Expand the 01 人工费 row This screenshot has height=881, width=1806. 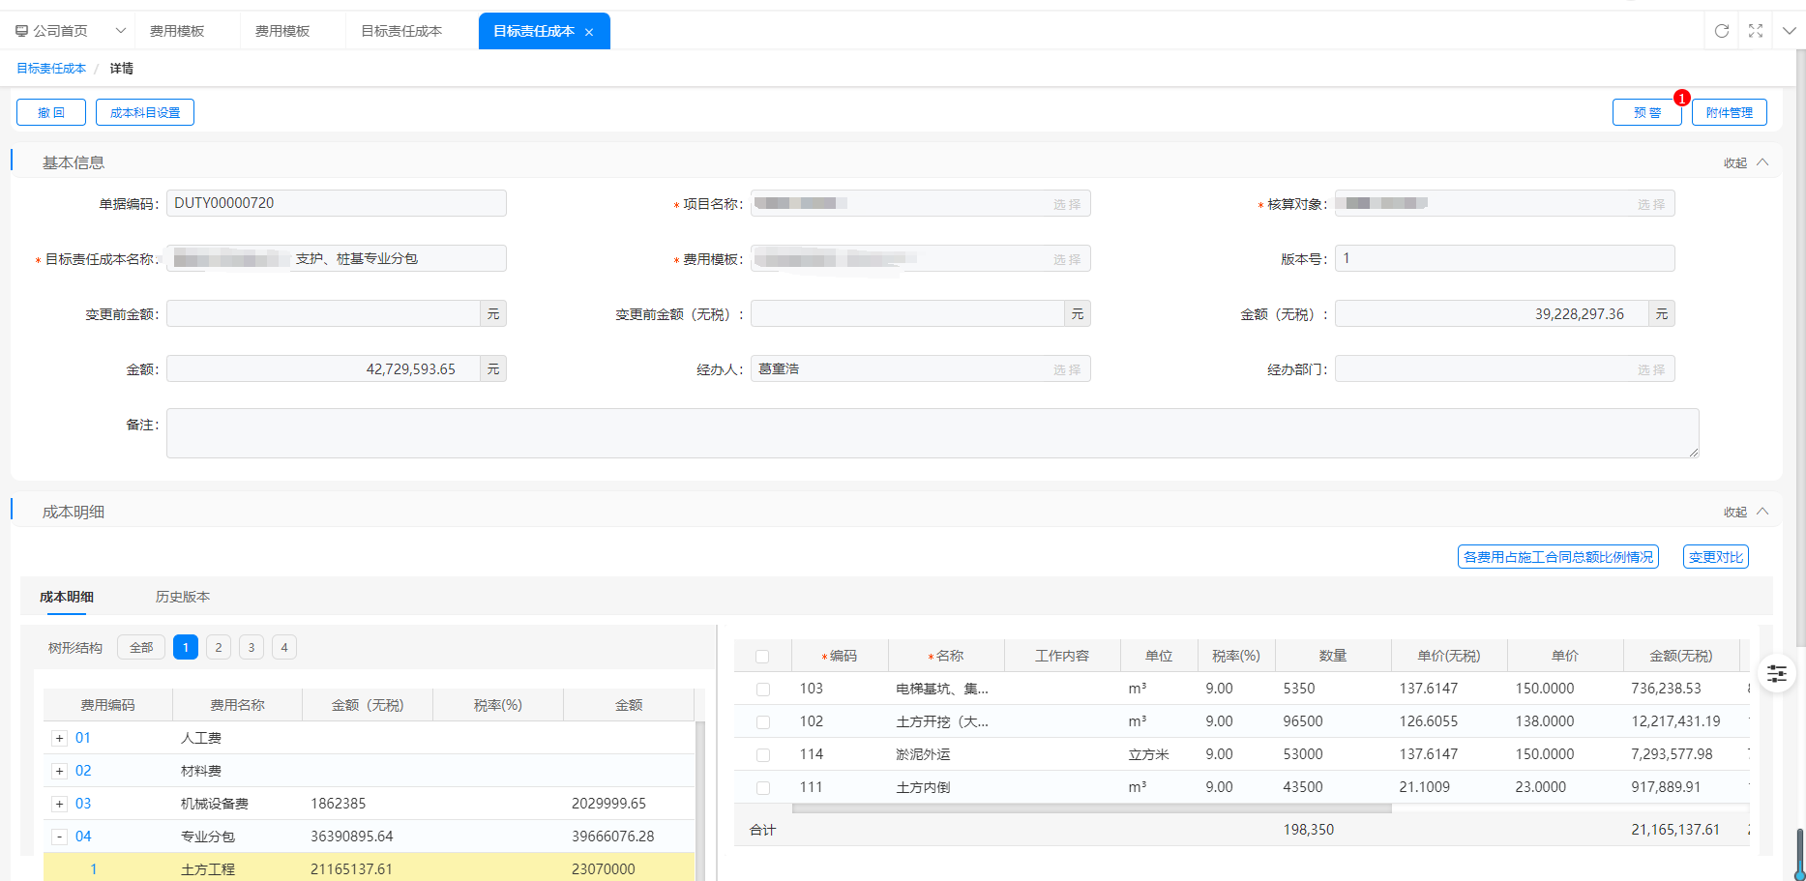pyautogui.click(x=59, y=738)
